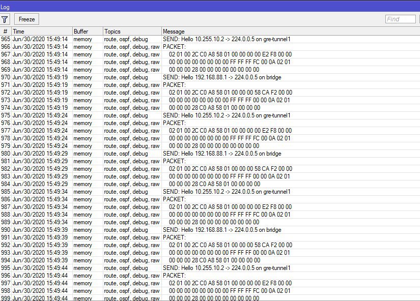420x301 pixels.
Task: Click the time cell of row 971
Action: [x=40, y=85]
